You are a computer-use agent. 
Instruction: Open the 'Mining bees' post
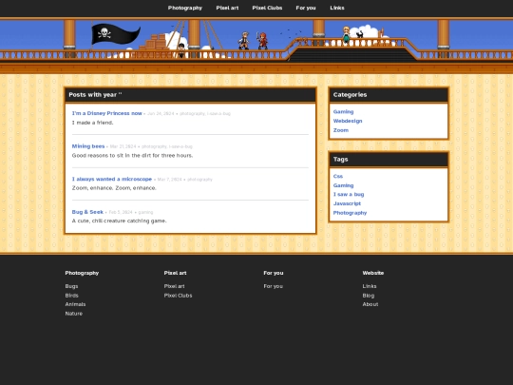point(88,146)
